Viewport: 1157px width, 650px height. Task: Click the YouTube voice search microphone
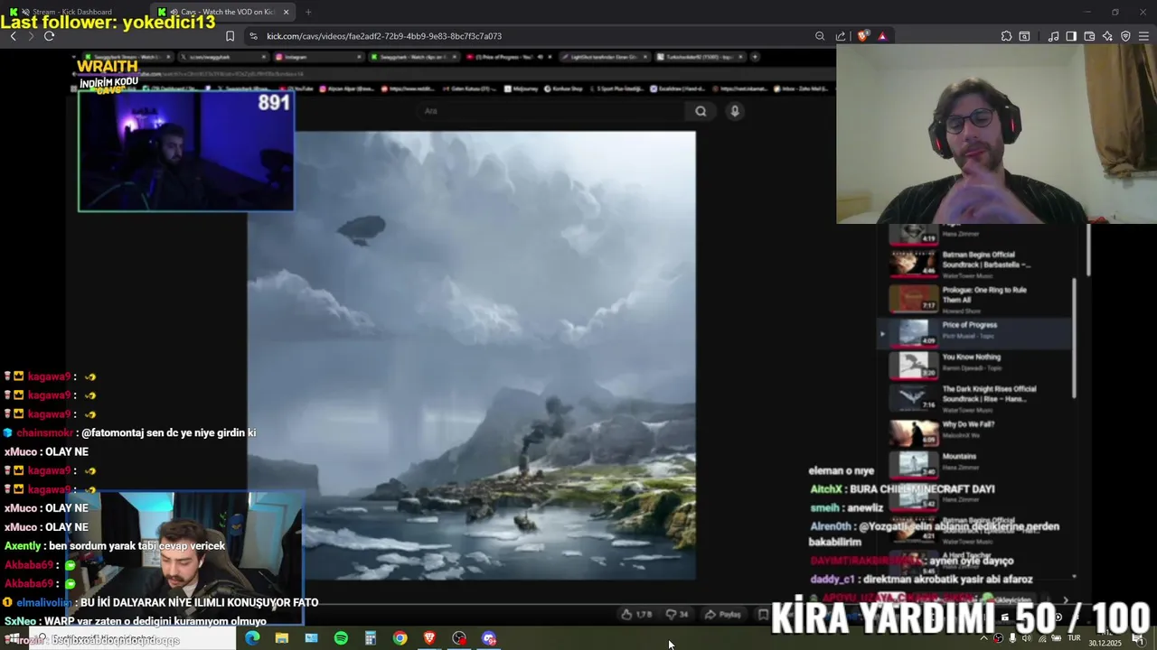(735, 111)
